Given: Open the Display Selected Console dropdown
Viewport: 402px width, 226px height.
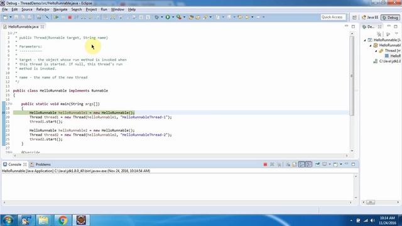Looking at the screenshot, I should pos(330,164).
